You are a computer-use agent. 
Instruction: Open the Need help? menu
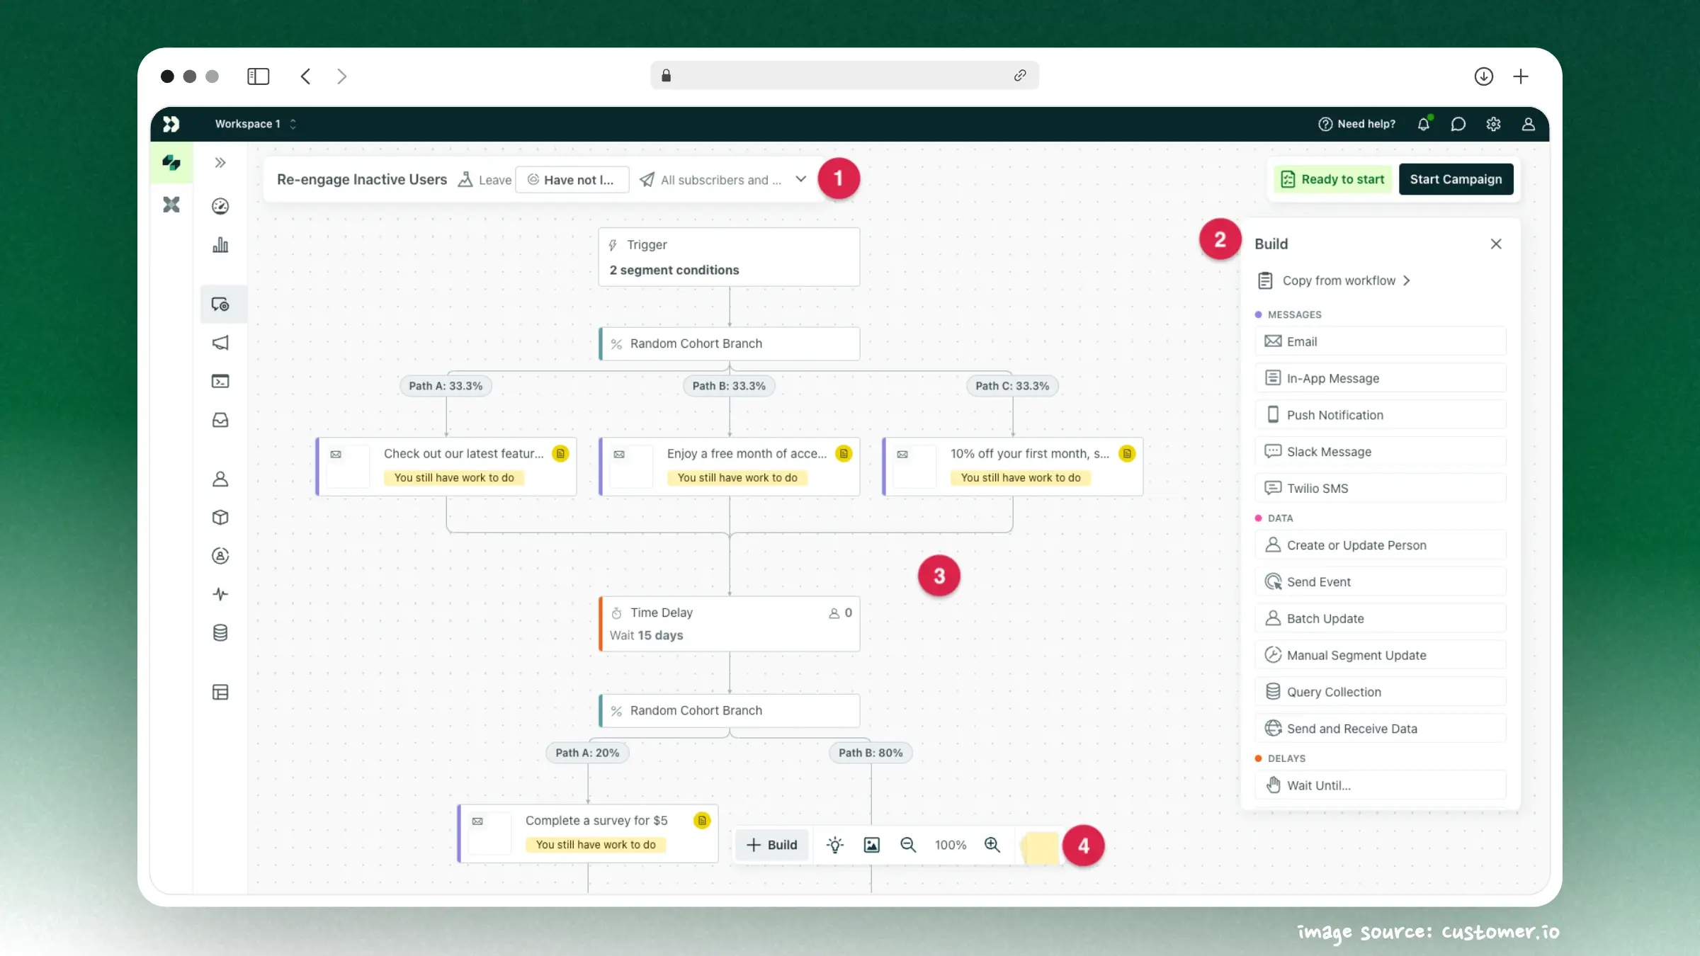click(1356, 123)
